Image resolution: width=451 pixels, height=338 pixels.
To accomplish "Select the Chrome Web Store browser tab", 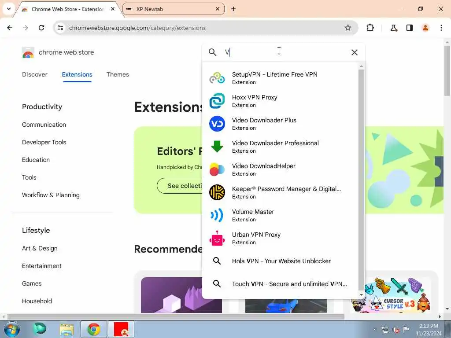I will click(68, 9).
